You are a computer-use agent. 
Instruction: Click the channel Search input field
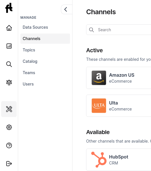pos(119,30)
